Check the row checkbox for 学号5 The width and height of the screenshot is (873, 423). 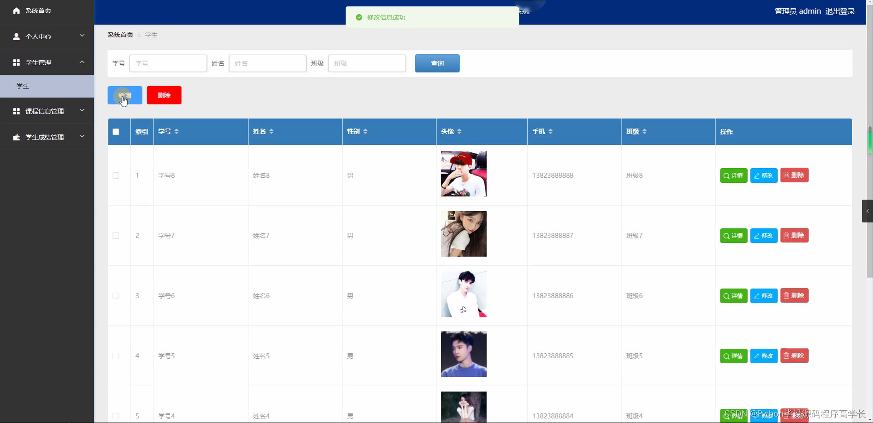click(116, 356)
